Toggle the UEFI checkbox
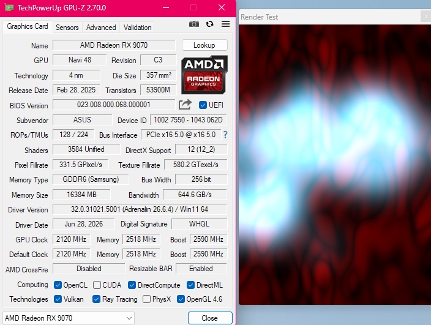Screen dimensions: 431x325 point(203,105)
